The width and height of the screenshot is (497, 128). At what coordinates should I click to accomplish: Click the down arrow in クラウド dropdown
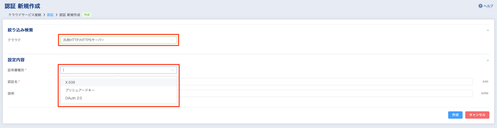click(172, 40)
